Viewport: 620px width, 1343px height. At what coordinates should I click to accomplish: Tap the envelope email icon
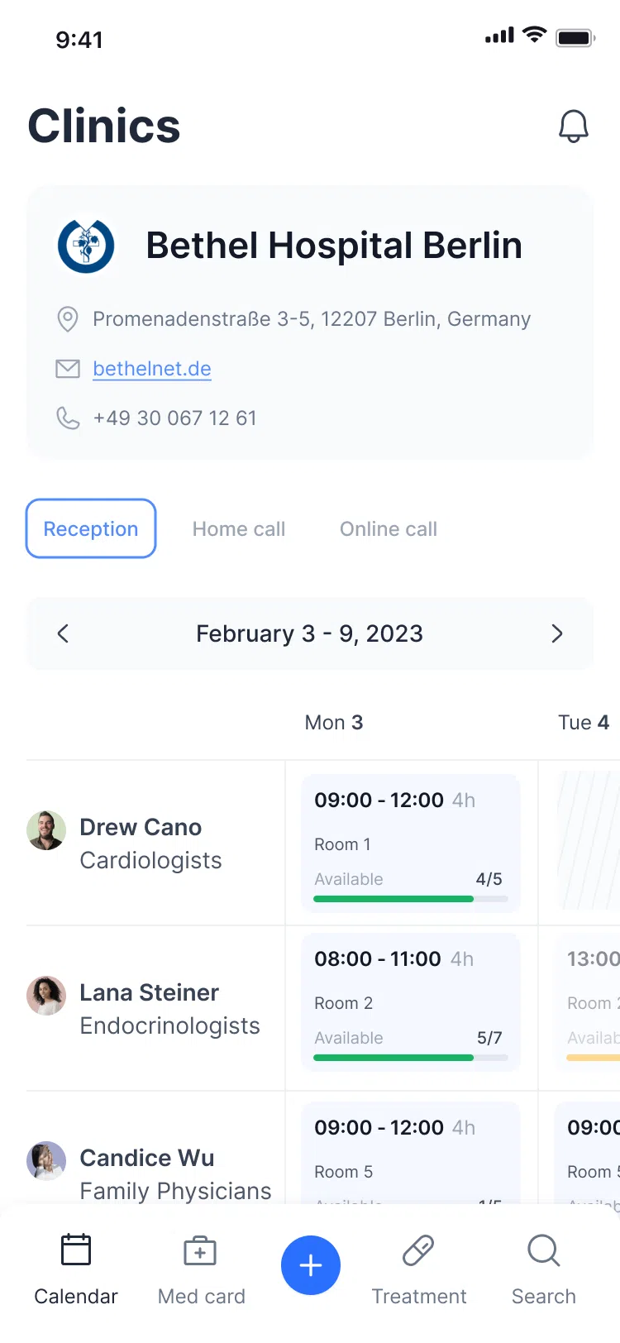click(68, 369)
